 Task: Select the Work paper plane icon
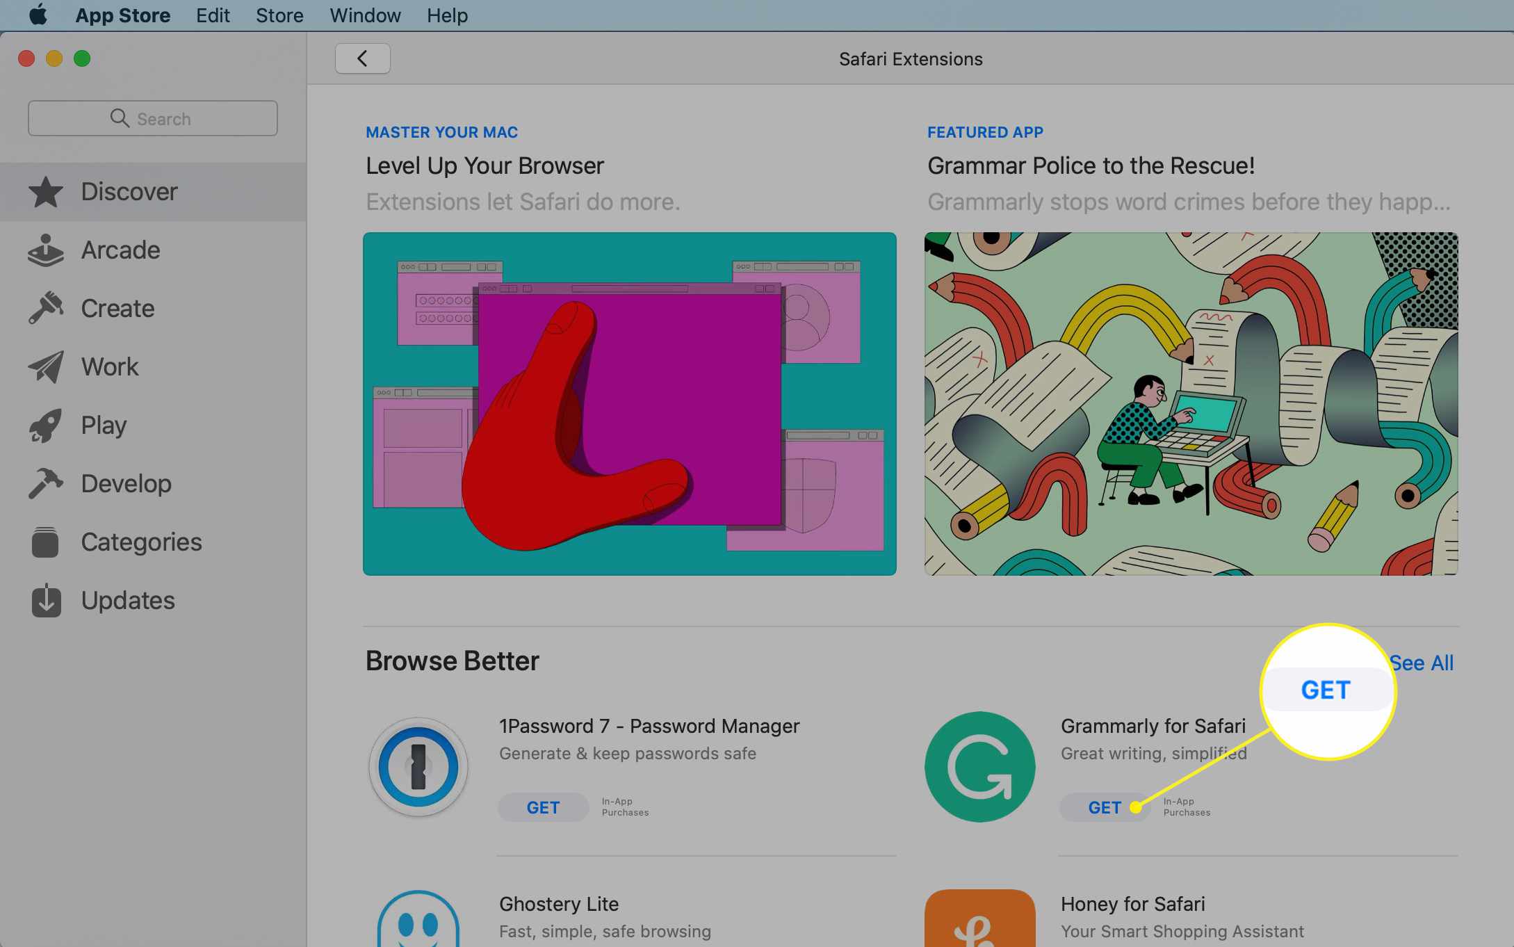(x=46, y=366)
